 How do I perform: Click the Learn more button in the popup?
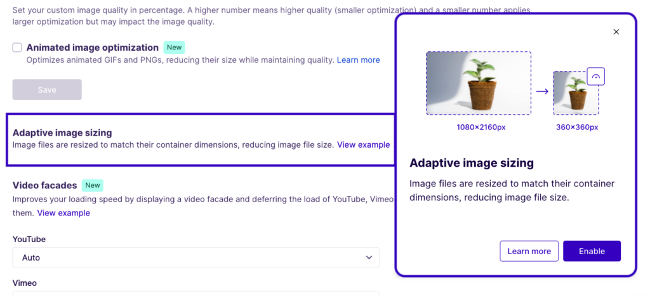529,251
